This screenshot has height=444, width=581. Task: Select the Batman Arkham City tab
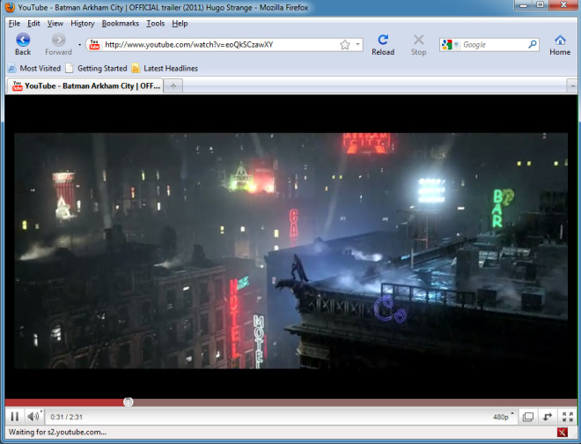85,85
